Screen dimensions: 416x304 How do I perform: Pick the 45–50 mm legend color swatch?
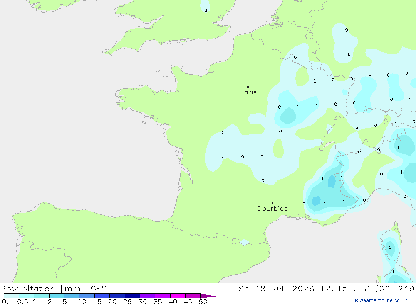(193, 296)
